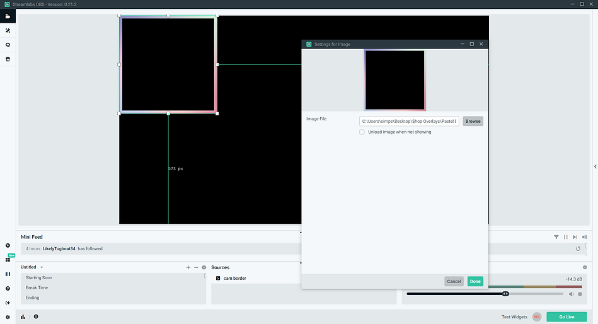Maximize the Settings for Image dialog
598x324 pixels.
click(472, 44)
